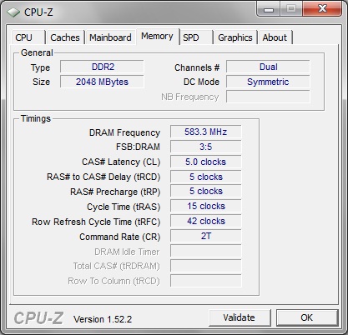This screenshot has width=348, height=335.
Task: Minimize the CPU-Z window
Action: (x=269, y=9)
